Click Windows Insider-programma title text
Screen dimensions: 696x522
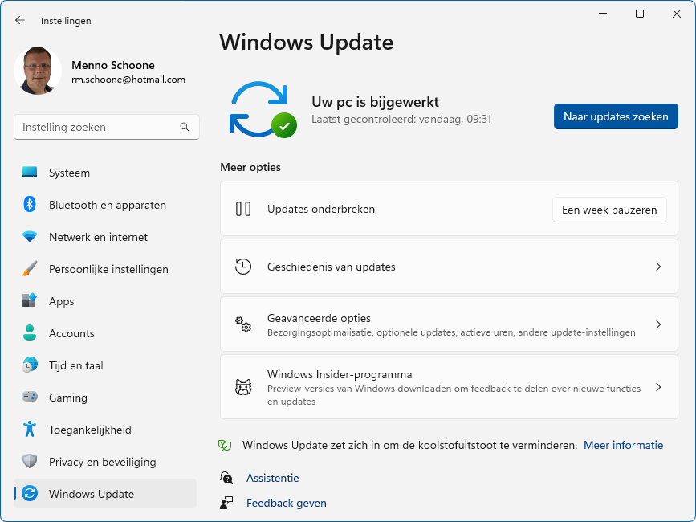pos(340,374)
